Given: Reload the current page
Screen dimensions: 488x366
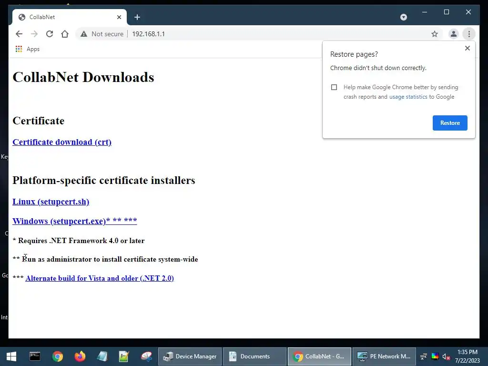Looking at the screenshot, I should [x=50, y=34].
